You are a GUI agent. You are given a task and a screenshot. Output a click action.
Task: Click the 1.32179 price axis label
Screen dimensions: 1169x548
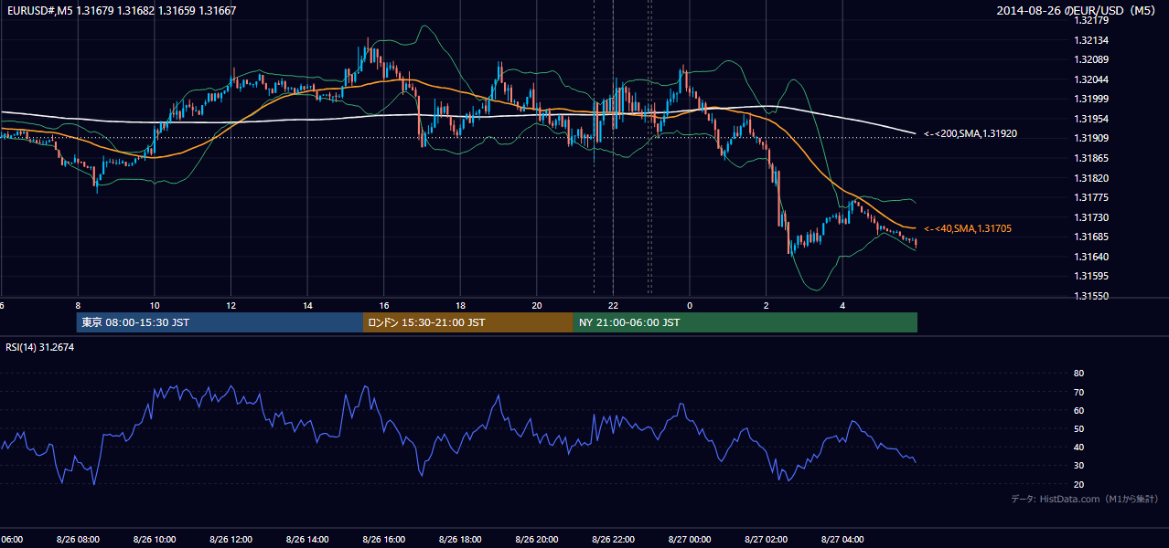[1091, 20]
